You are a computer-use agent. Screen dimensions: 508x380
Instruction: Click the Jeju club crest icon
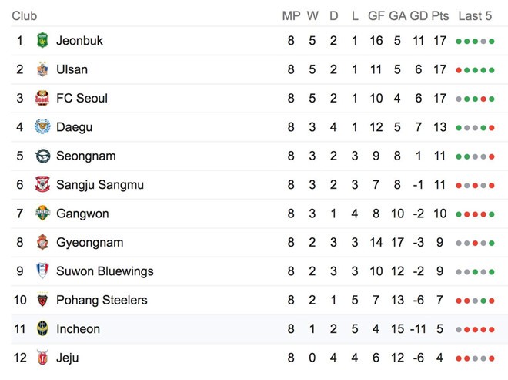point(42,358)
